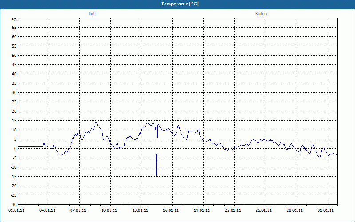The width and height of the screenshot is (355, 222).
Task: Click the 31.01.11 date axis label
Action: coord(326,210)
